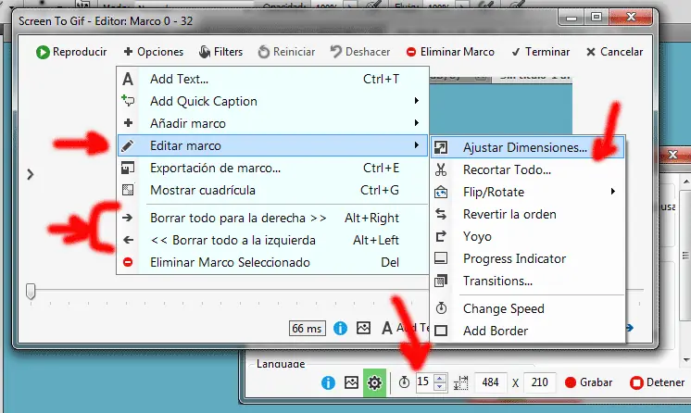Click the stopwatch icon beside Change Speed
The image size is (691, 413).
coord(441,308)
